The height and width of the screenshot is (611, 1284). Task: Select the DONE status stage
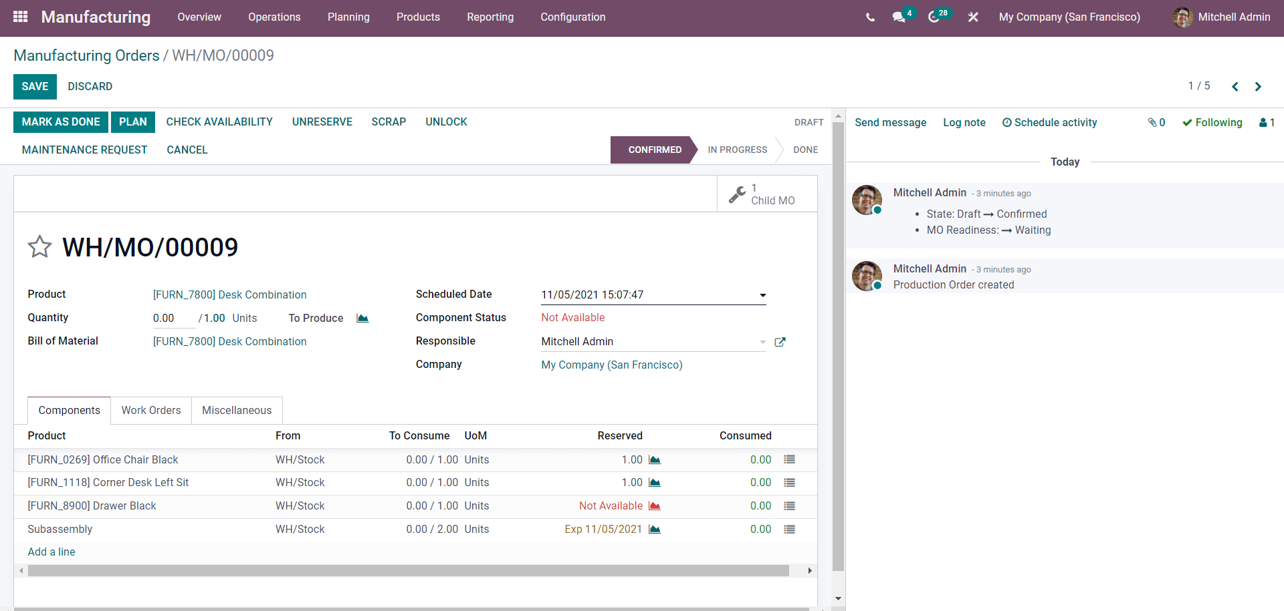pos(806,150)
